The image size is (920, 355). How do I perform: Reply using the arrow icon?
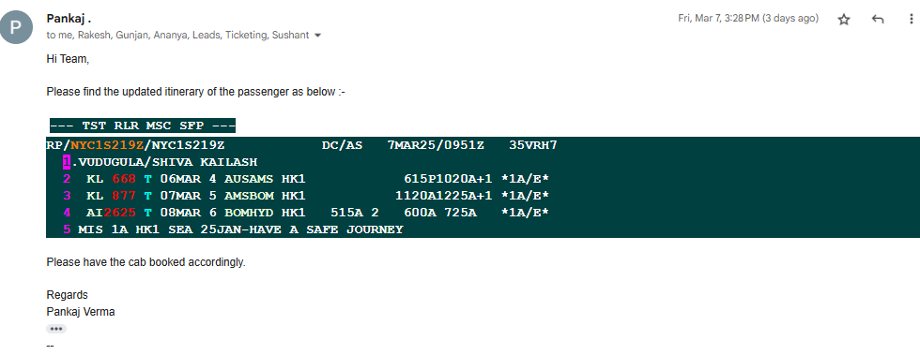(x=878, y=20)
